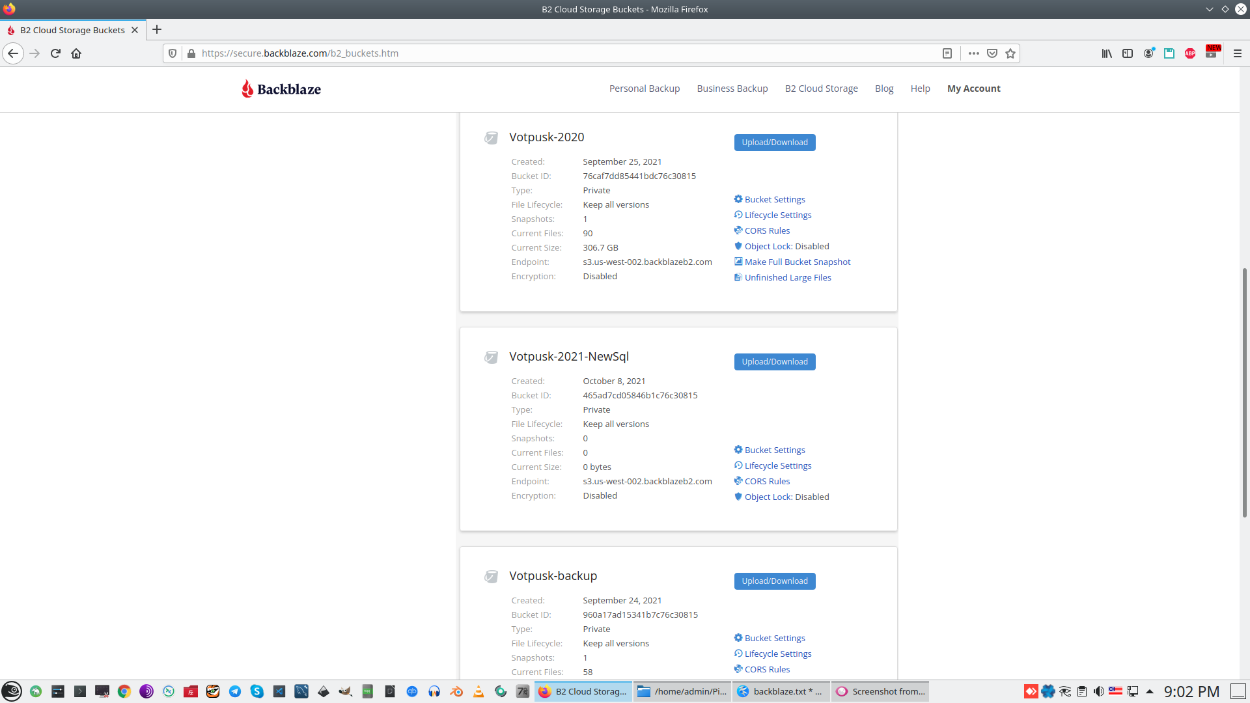This screenshot has width=1250, height=703.
Task: Click the bookmark star icon in address bar
Action: 1010,53
